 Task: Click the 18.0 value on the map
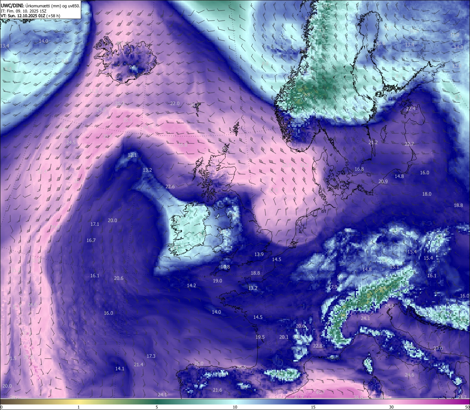pos(427,194)
